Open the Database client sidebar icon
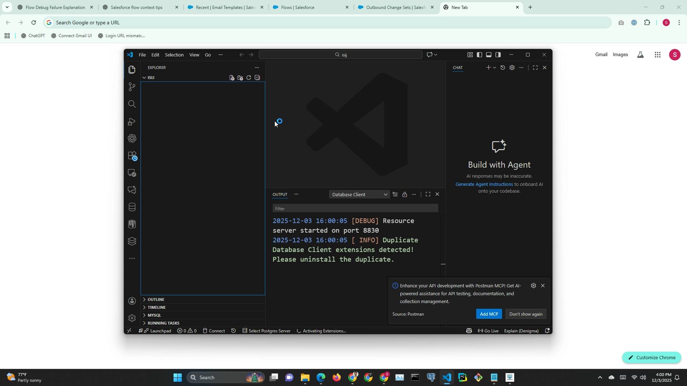This screenshot has height=386, width=687. tap(132, 207)
